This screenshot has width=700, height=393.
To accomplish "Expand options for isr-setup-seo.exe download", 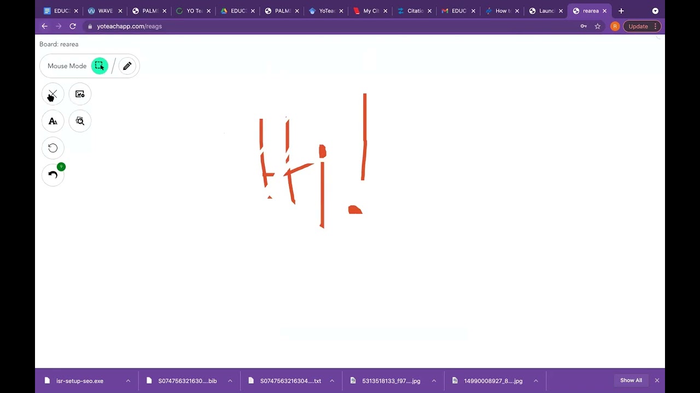I will [128, 381].
